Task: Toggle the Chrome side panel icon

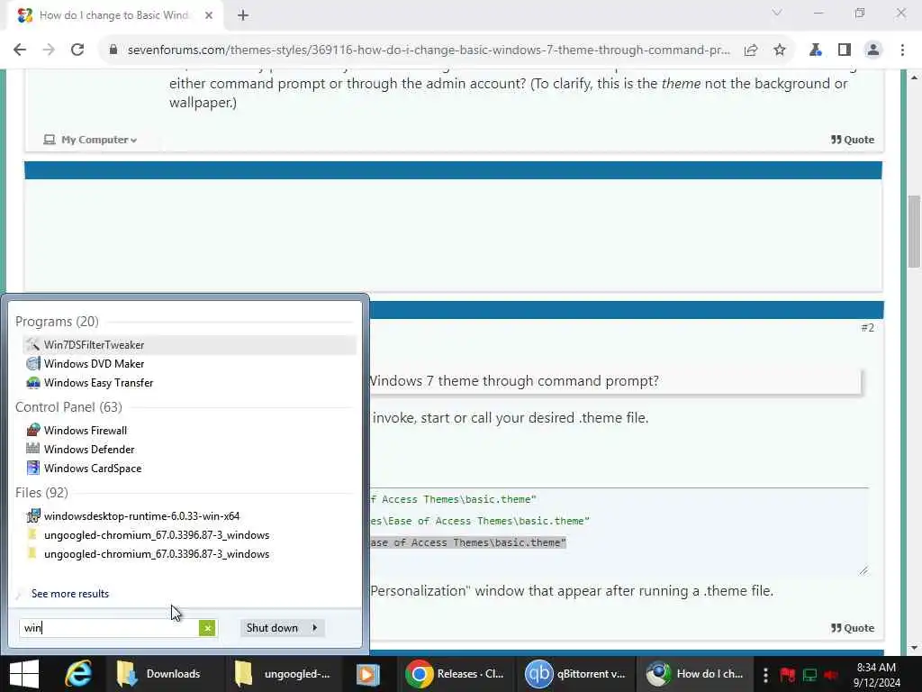Action: click(x=845, y=50)
